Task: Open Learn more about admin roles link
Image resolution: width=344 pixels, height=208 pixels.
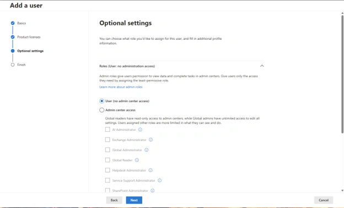Action: pos(121,87)
